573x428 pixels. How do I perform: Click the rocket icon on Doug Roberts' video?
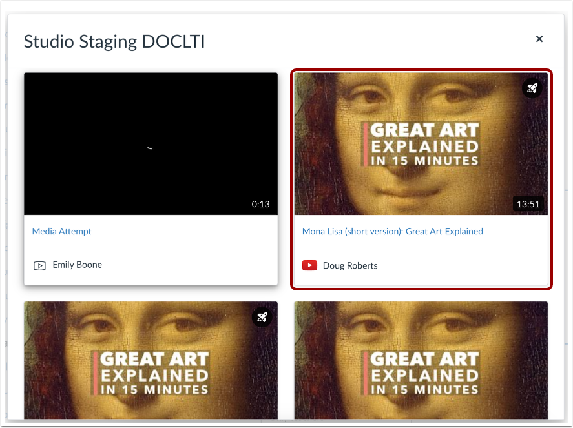coord(532,88)
